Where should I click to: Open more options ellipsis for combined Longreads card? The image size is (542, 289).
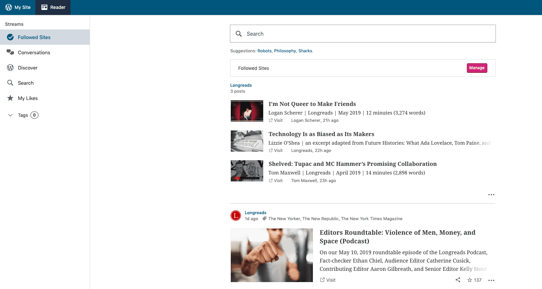coord(491,195)
